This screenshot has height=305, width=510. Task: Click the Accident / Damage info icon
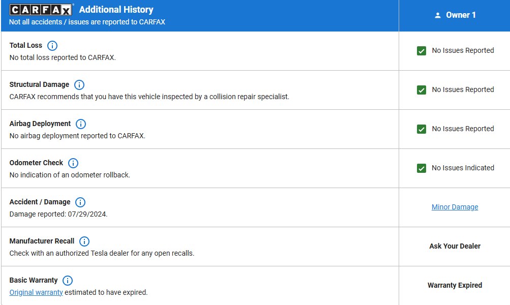point(80,202)
